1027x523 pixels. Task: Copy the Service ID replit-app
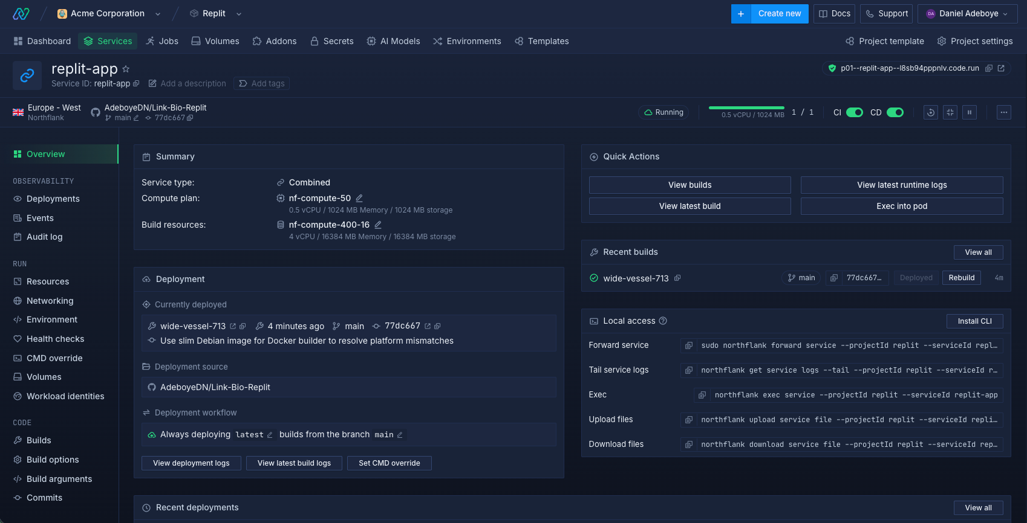point(136,83)
